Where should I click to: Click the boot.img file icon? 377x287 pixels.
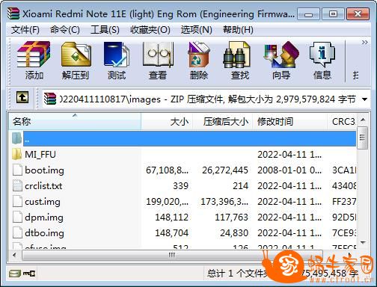coord(17,170)
